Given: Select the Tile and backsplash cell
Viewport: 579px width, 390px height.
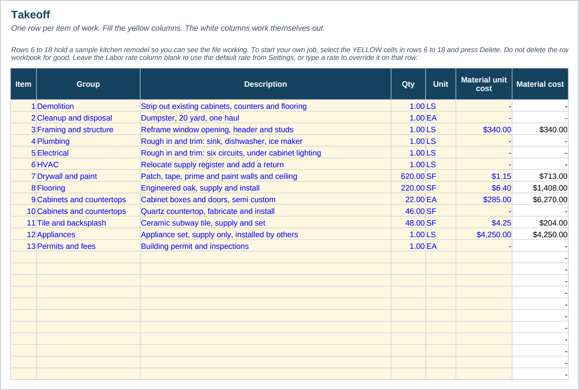Looking at the screenshot, I should [88, 223].
